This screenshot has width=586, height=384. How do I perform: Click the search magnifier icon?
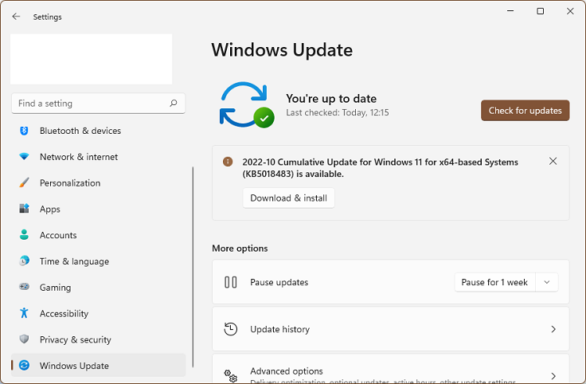click(x=174, y=104)
